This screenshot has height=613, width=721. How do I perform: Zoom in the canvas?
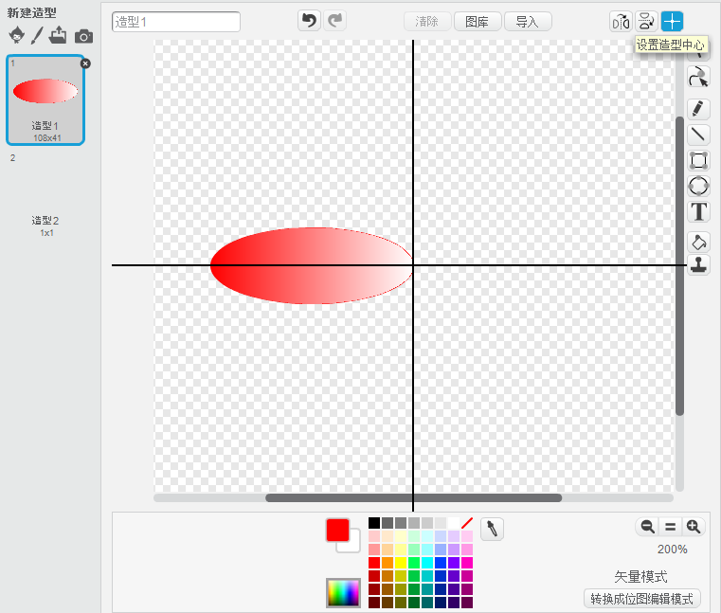point(694,527)
